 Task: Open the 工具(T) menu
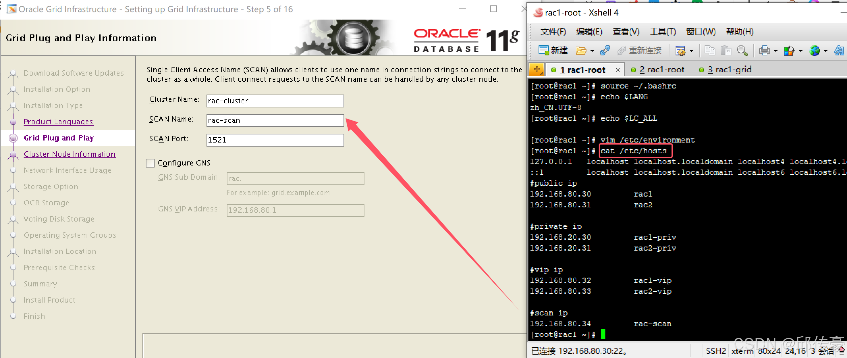pyautogui.click(x=662, y=31)
